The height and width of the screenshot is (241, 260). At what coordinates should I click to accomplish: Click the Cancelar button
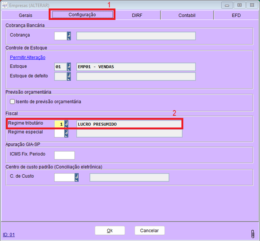[150, 230]
